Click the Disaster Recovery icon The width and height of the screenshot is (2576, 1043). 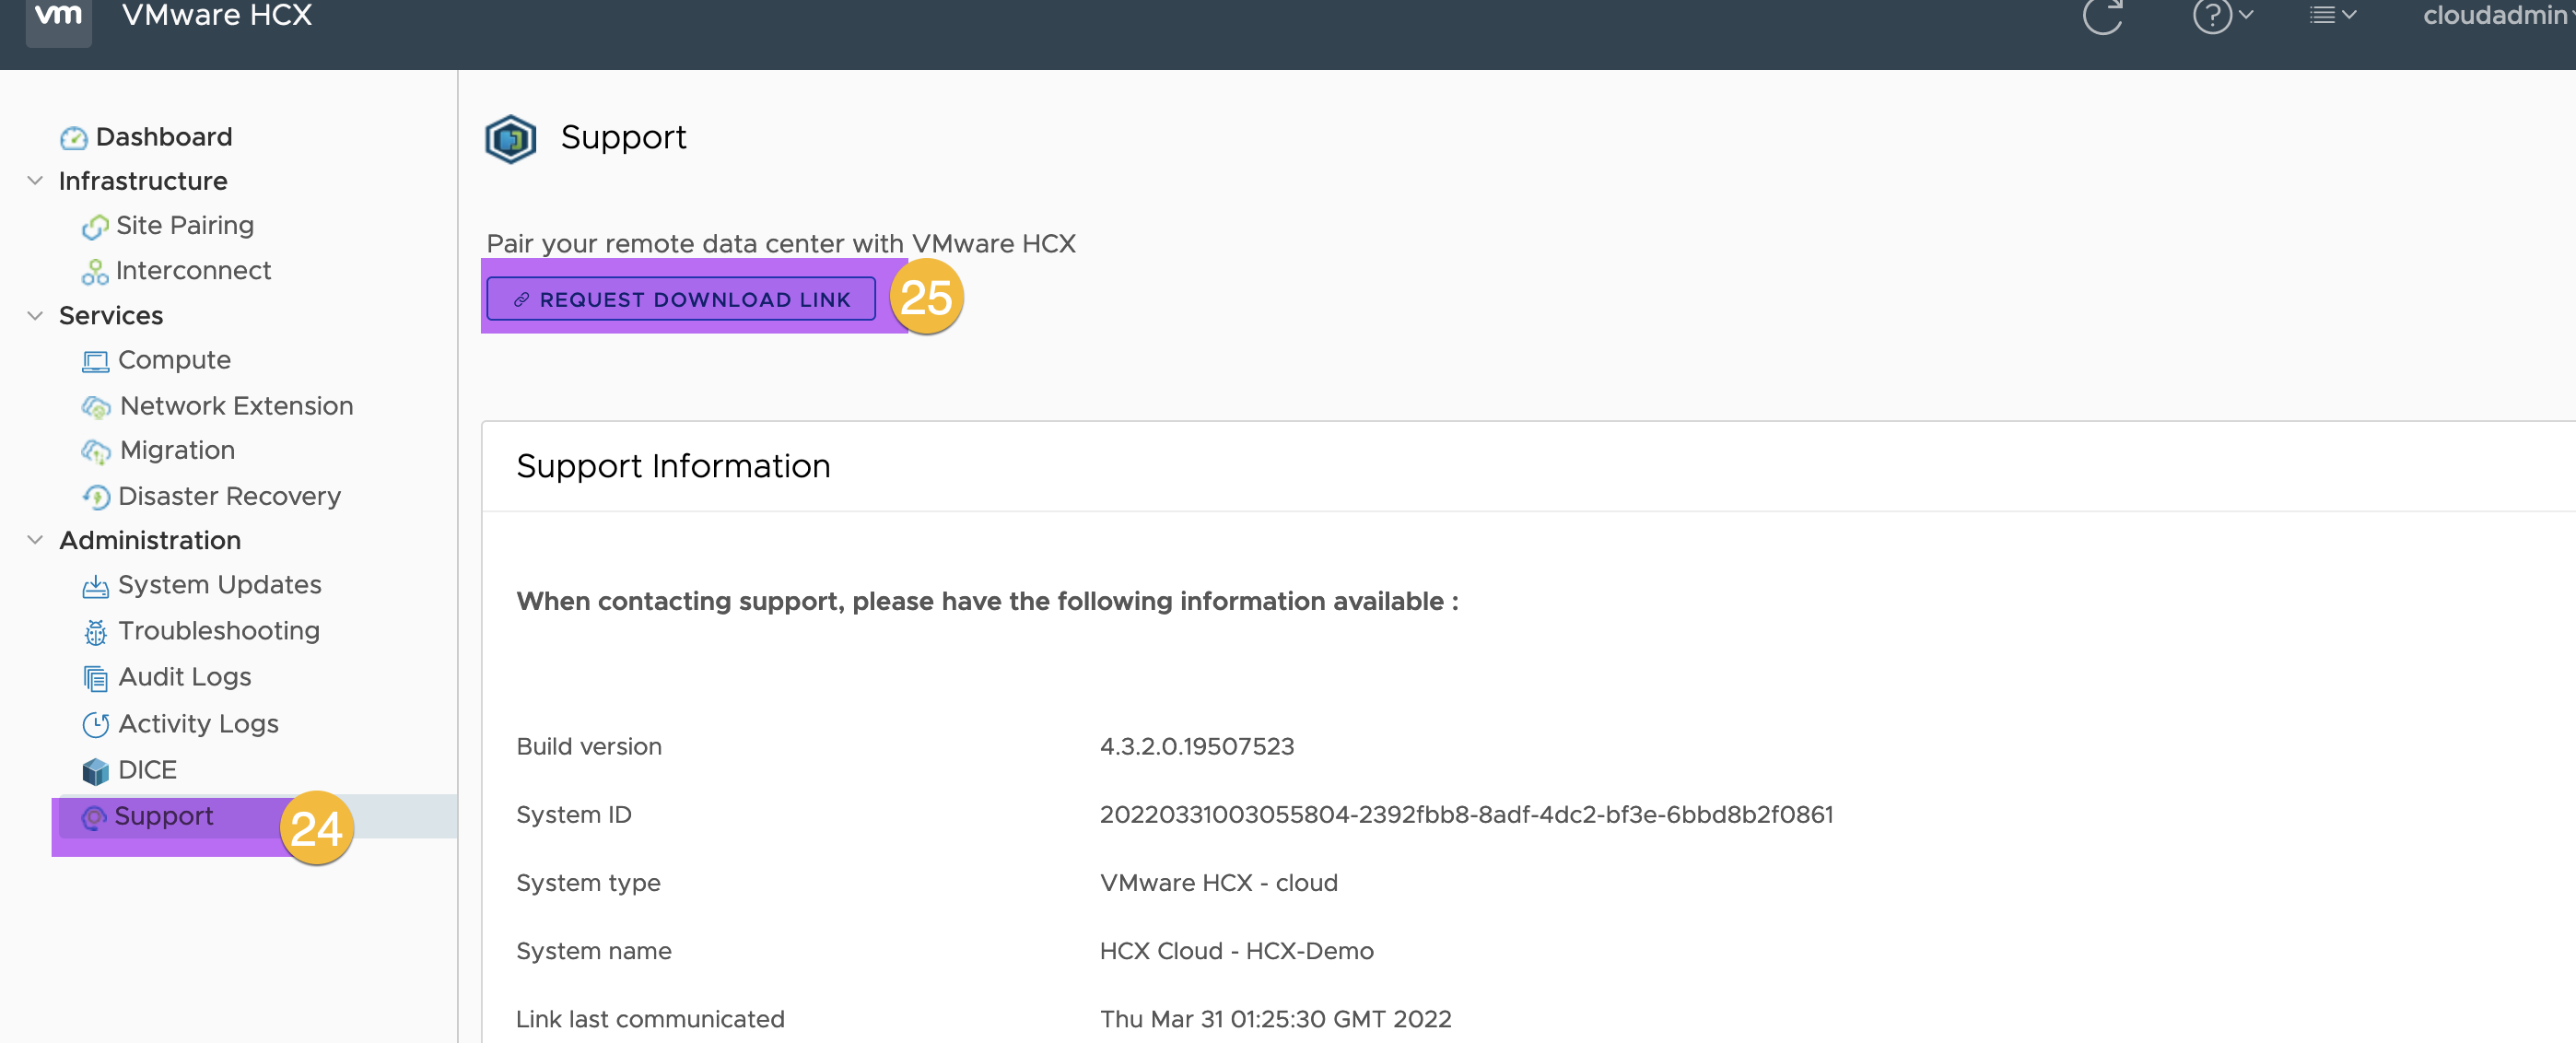coord(95,495)
